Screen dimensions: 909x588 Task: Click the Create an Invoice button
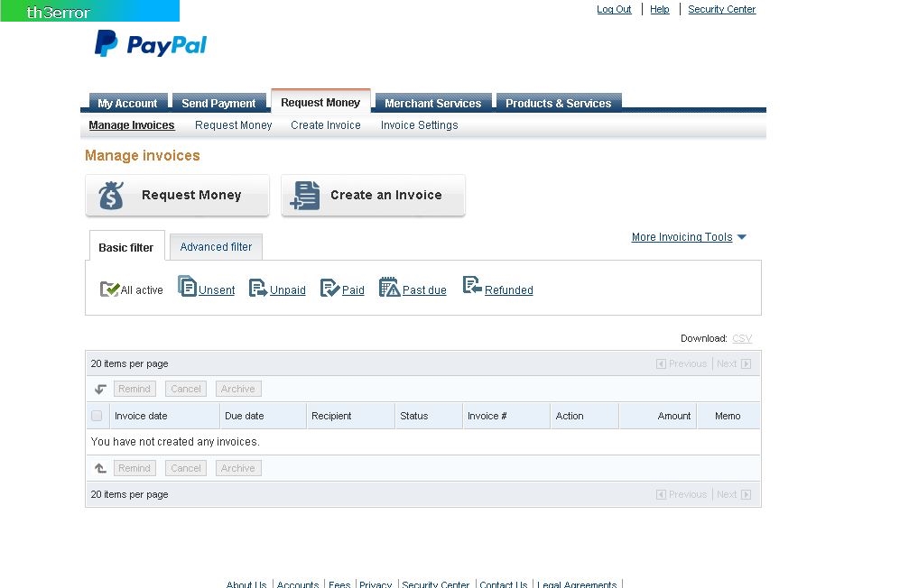click(x=374, y=195)
